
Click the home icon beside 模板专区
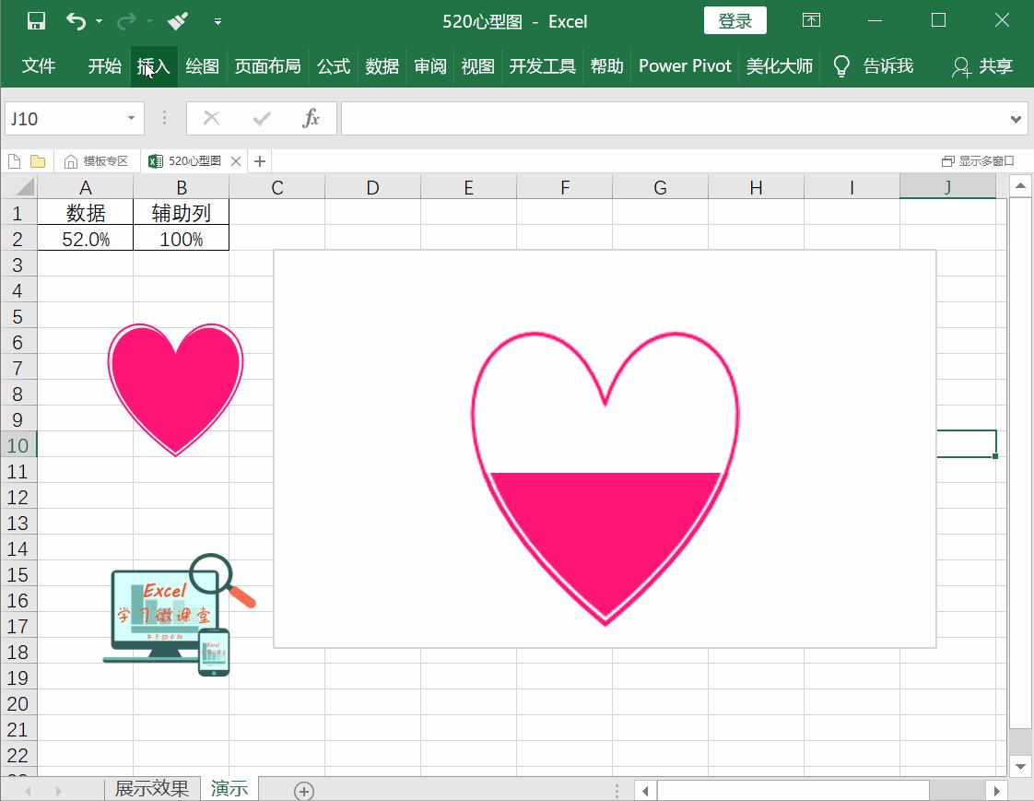tap(72, 160)
